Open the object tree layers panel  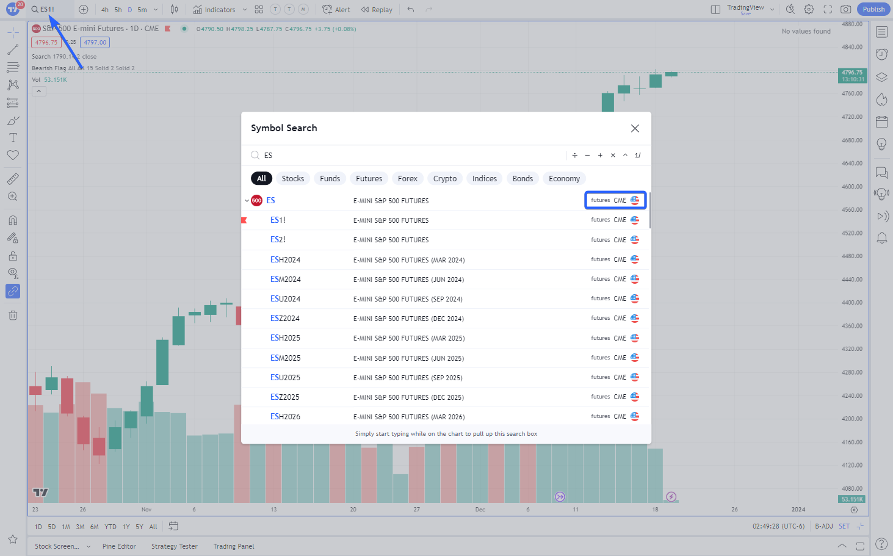(881, 77)
